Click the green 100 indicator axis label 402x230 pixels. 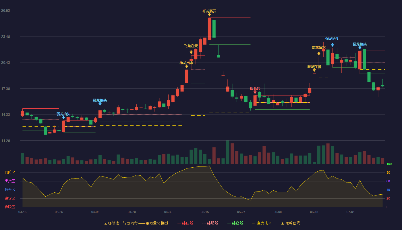click(389, 164)
